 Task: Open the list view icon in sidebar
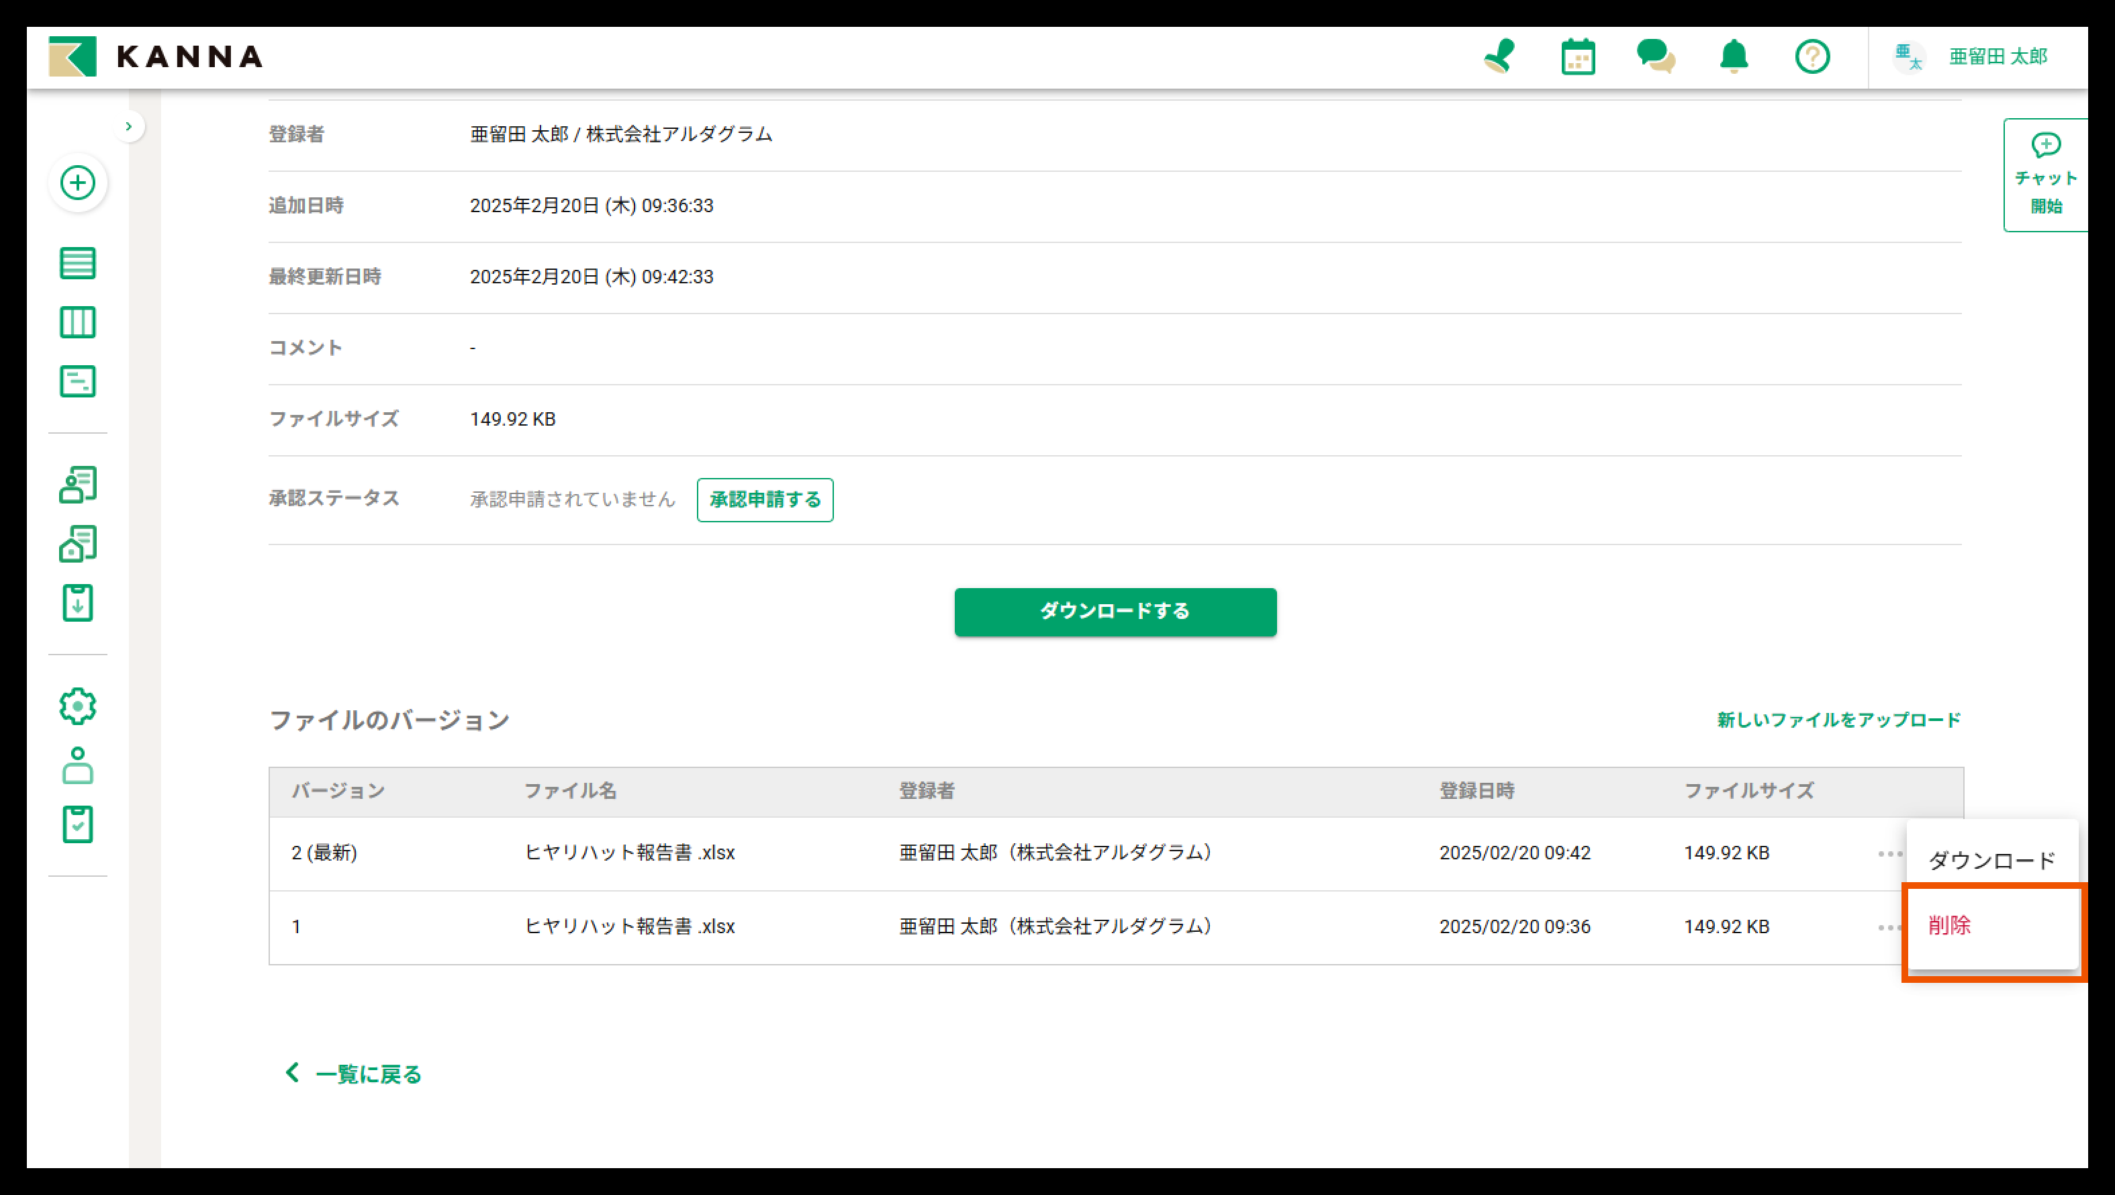[78, 263]
